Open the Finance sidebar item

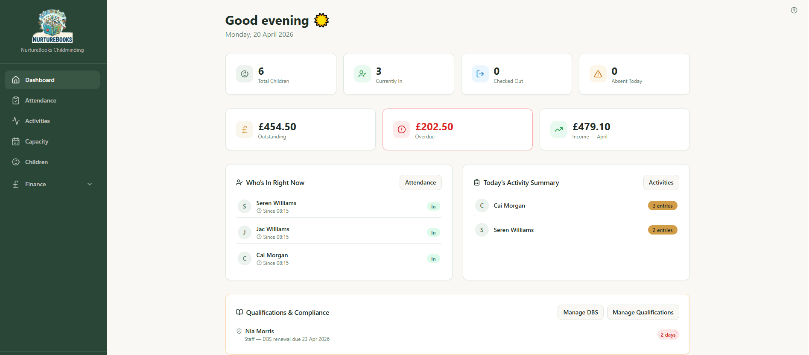52,184
